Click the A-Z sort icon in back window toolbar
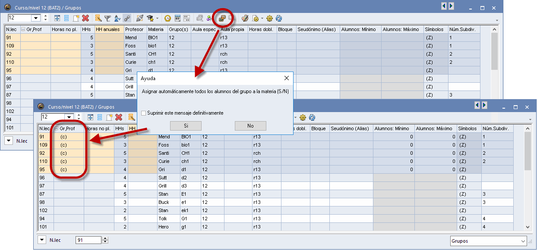This screenshot has width=537, height=250. point(117,18)
